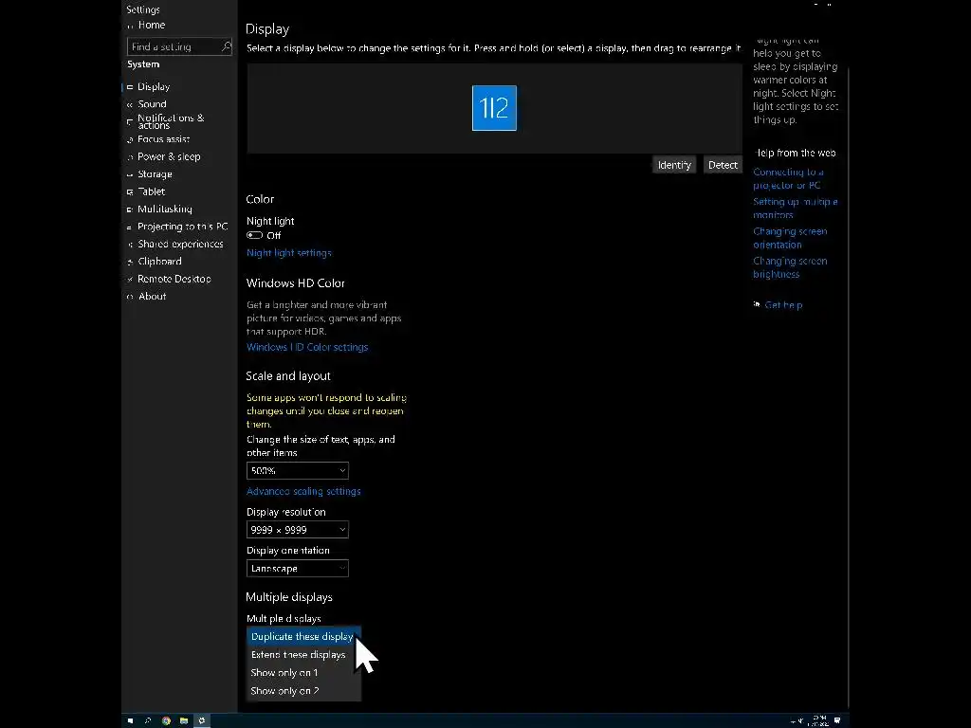Click the Identify button
Screen dimensions: 971x728
click(x=674, y=165)
